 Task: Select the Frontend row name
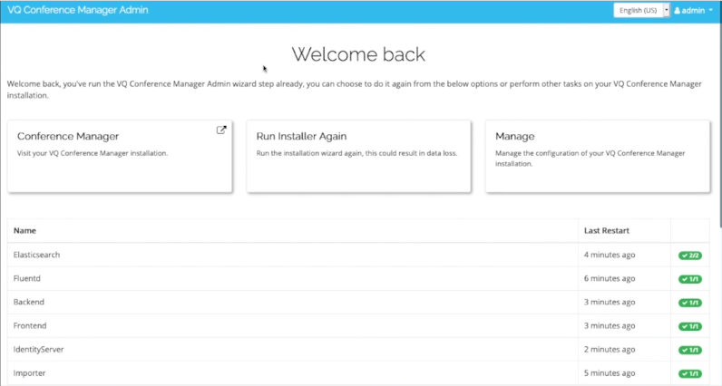tap(30, 325)
